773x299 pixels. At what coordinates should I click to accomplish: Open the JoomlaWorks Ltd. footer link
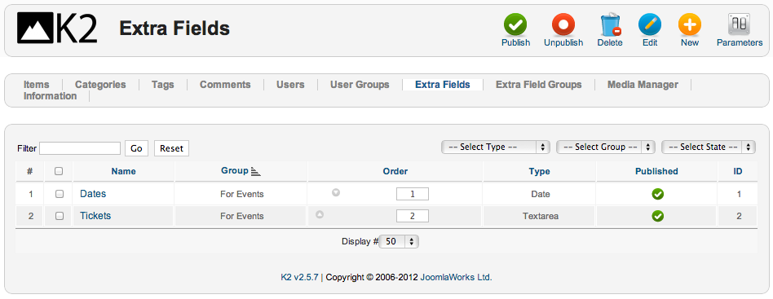click(x=456, y=277)
